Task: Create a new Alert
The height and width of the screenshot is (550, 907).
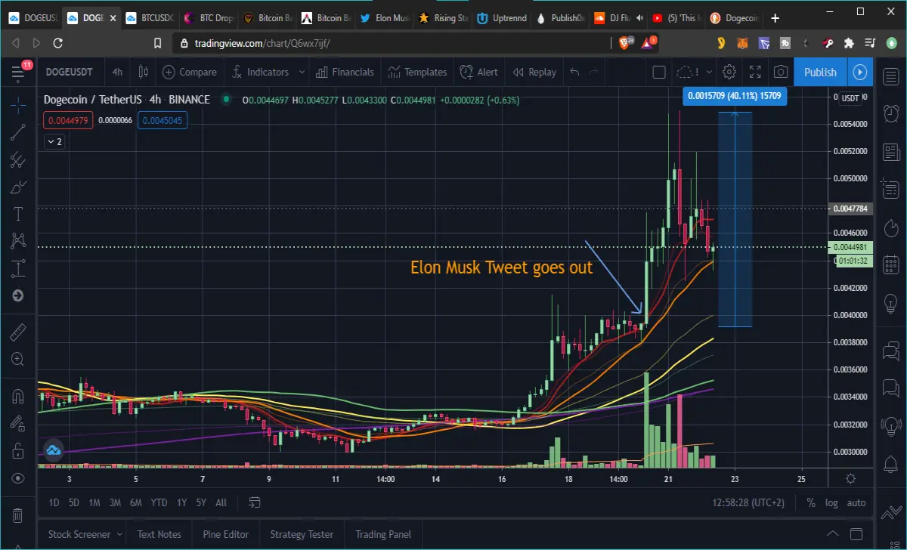Action: pos(479,73)
